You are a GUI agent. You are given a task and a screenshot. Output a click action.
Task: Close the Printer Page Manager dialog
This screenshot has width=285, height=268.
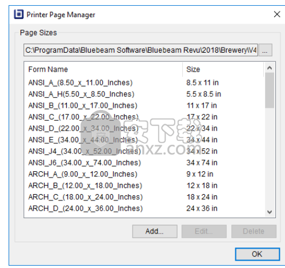coord(277,14)
